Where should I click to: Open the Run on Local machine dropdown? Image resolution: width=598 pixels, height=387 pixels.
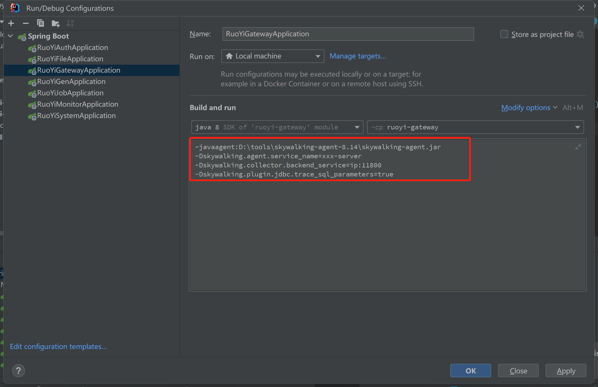pyautogui.click(x=273, y=56)
